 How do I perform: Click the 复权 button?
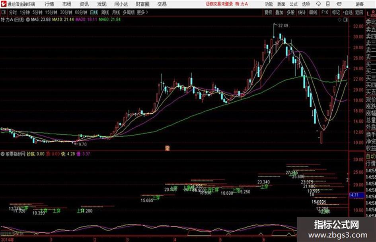[268, 12]
